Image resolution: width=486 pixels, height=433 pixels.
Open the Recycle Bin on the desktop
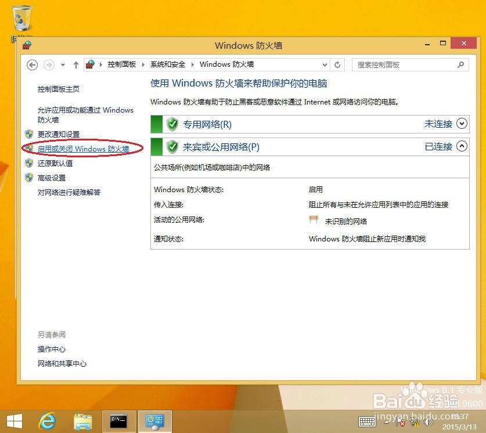coord(22,19)
